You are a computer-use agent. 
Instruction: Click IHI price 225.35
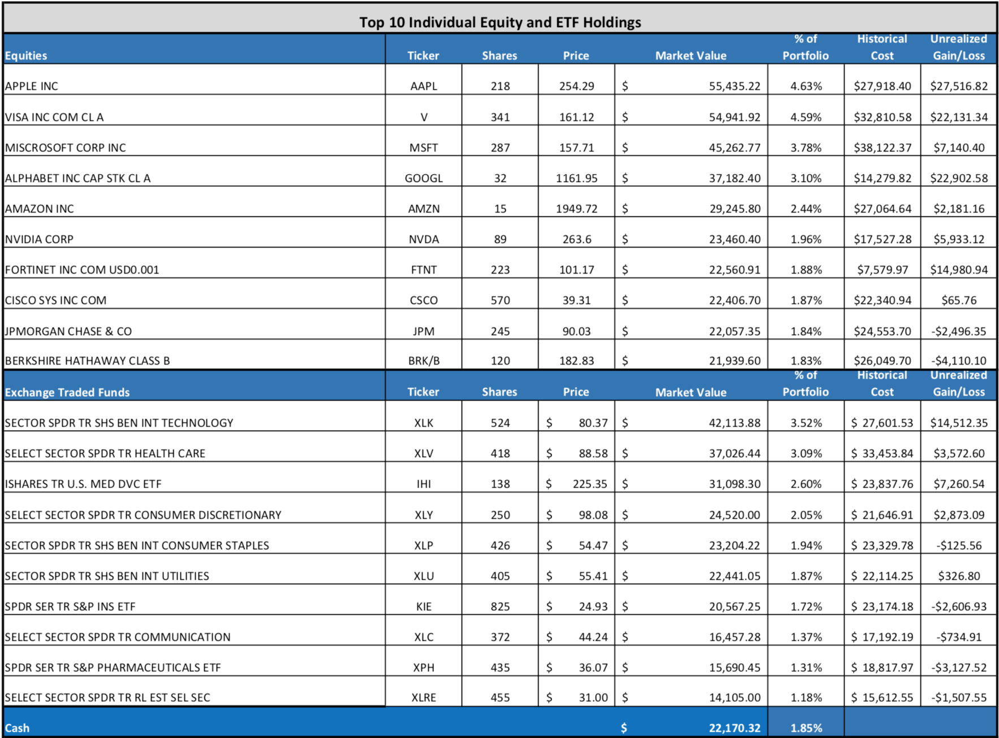[x=590, y=484]
